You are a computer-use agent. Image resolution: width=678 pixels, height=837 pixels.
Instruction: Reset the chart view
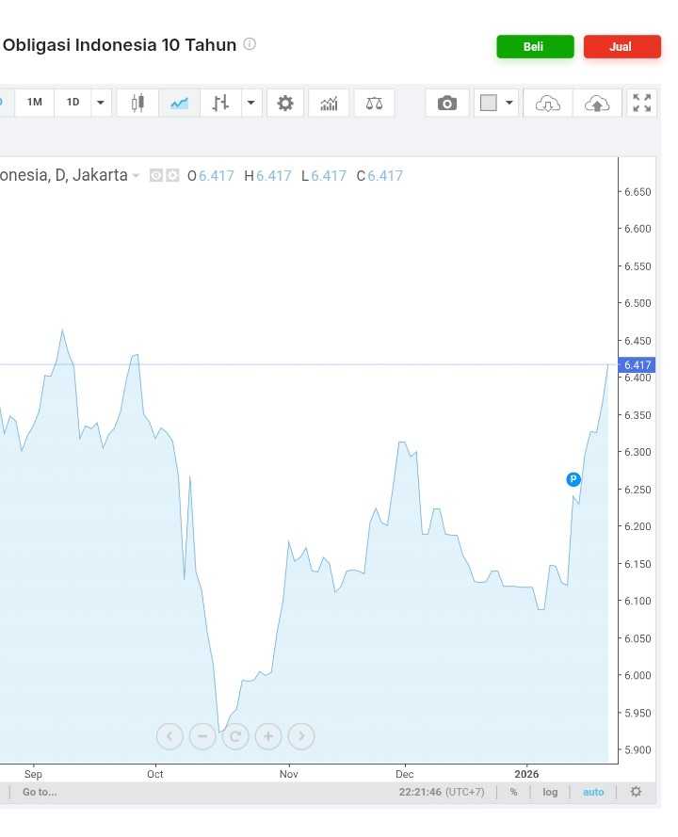pos(235,736)
